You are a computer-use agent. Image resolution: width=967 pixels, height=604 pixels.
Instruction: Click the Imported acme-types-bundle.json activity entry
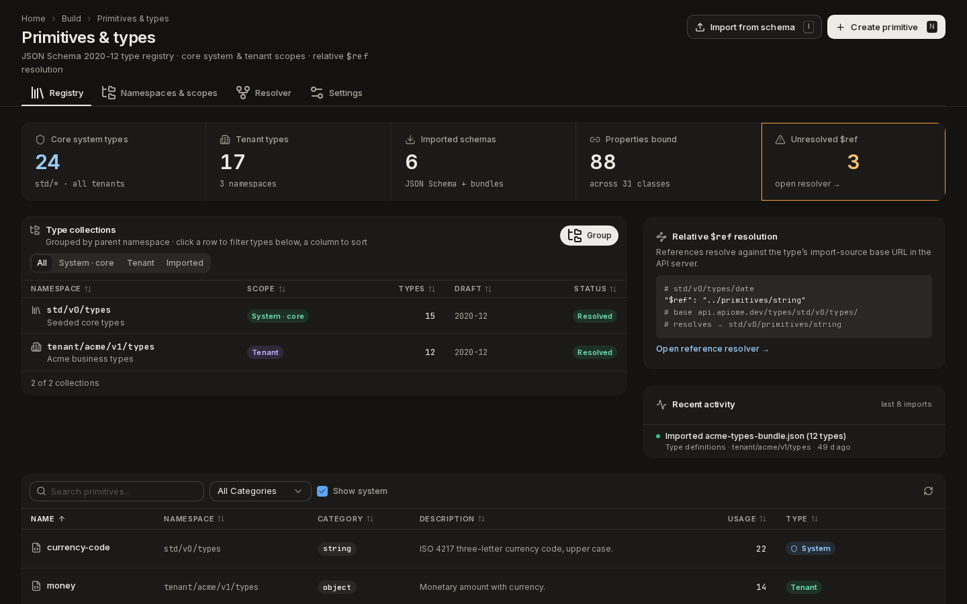pyautogui.click(x=794, y=442)
